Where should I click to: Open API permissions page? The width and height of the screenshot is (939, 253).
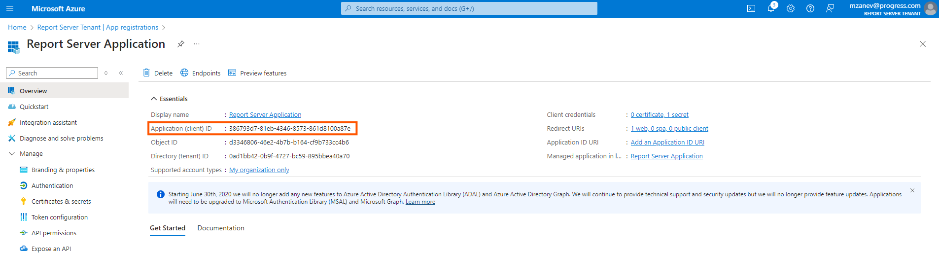(x=54, y=233)
